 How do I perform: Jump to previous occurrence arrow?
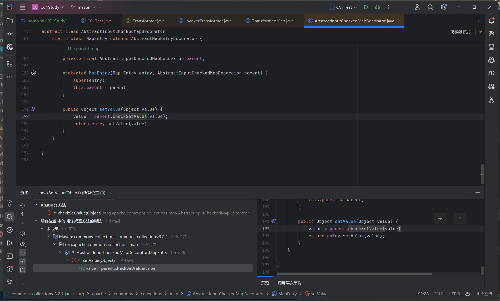(23, 214)
